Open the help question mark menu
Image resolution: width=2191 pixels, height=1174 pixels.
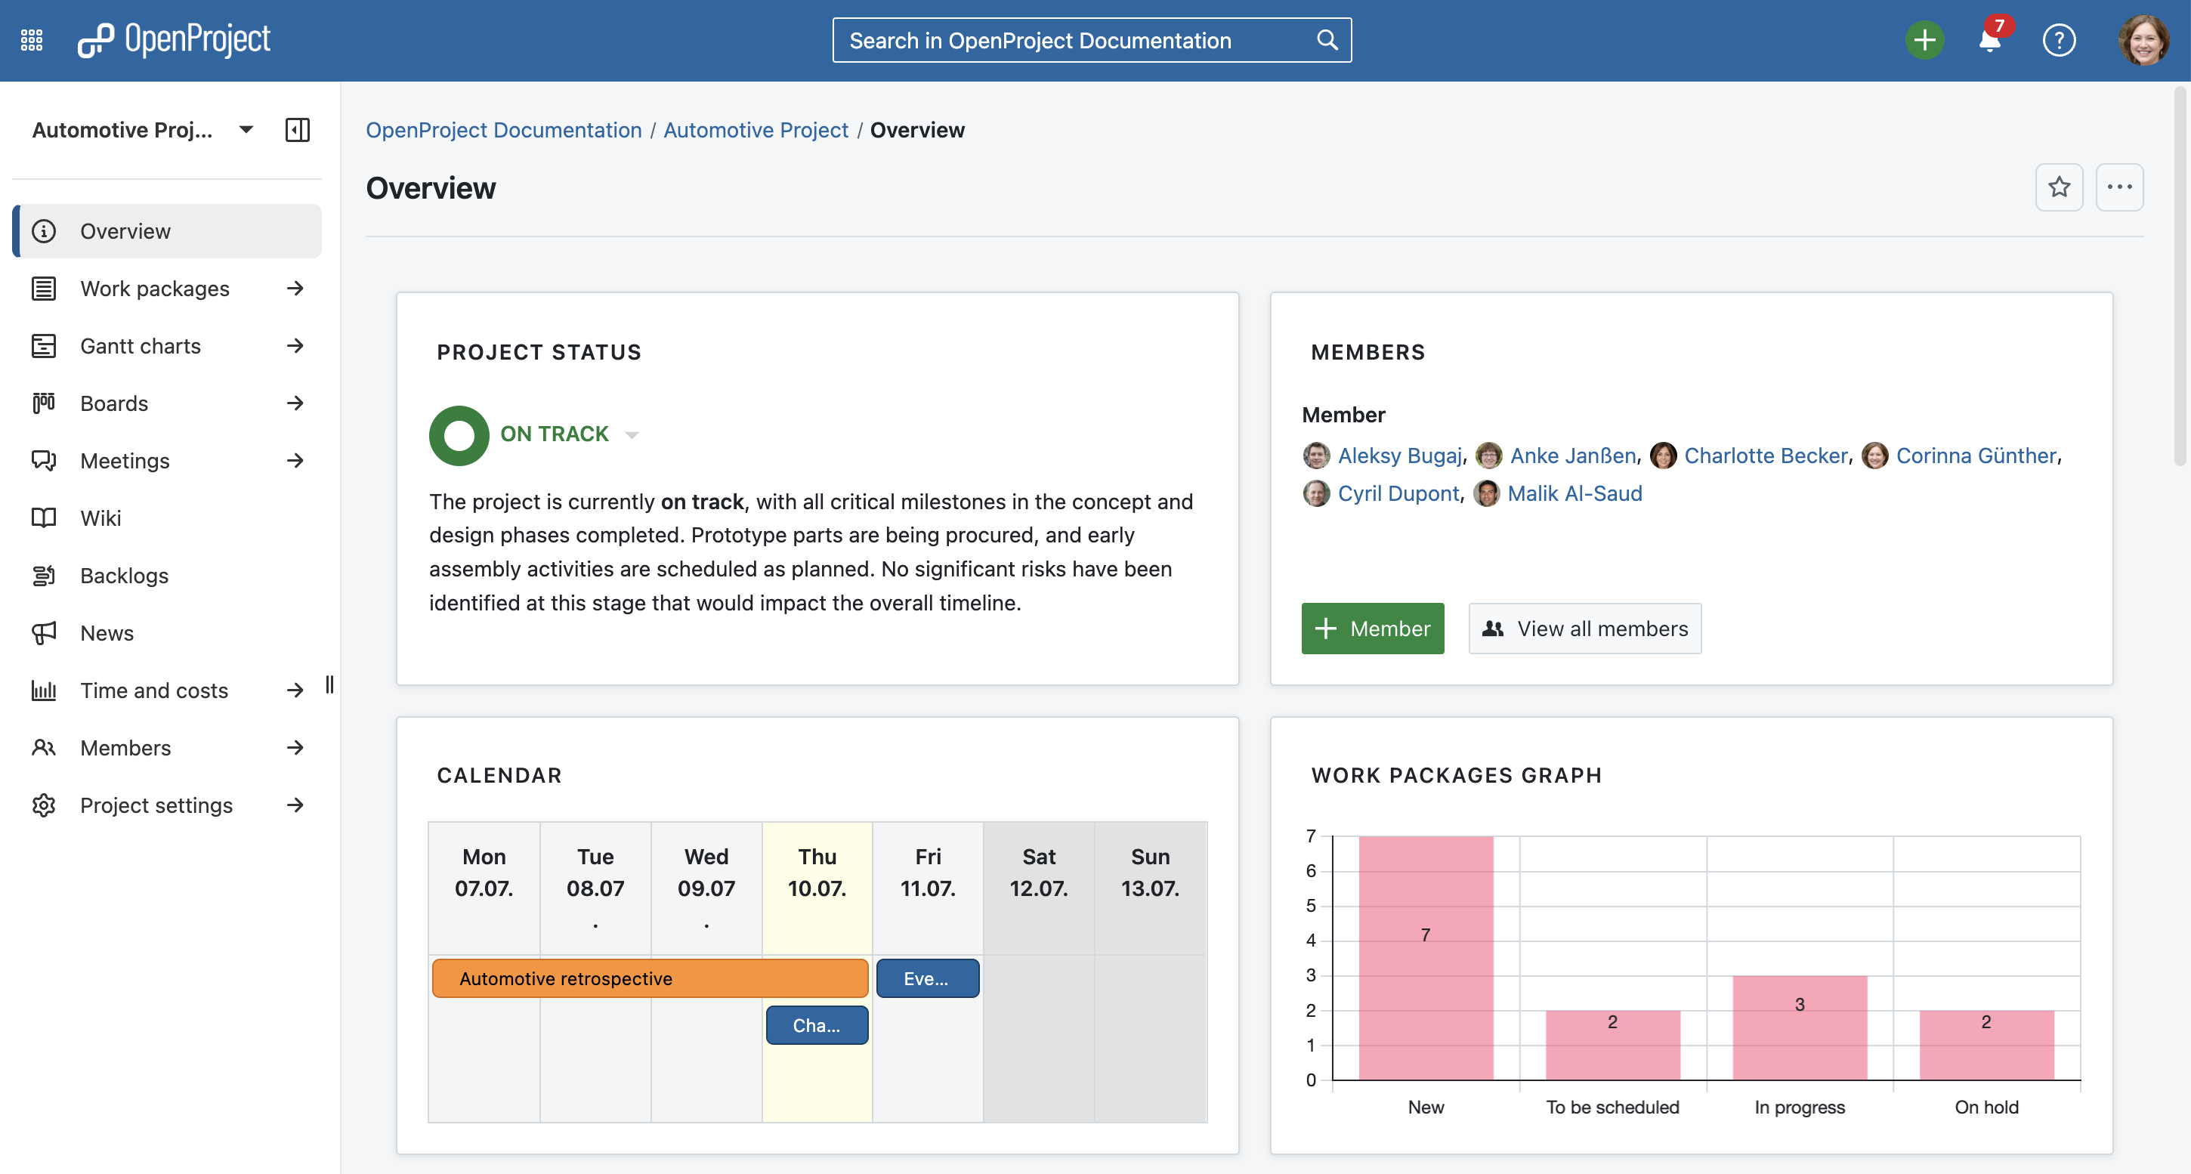click(2058, 40)
